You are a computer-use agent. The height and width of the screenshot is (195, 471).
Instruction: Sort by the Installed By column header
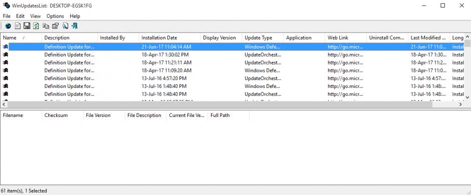pos(118,37)
